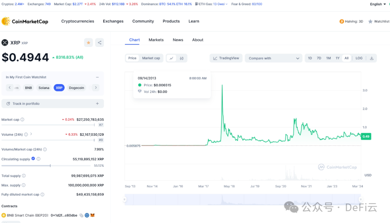Viewport: 390px width, 223px height.
Task: Copy the BNB Smart Chain contract address
Action: pyautogui.click(x=81, y=215)
